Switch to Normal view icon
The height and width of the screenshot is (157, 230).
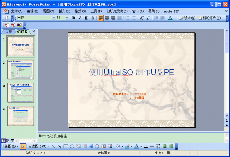click(4, 141)
